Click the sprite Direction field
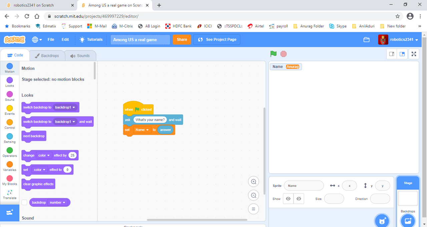 click(x=380, y=199)
